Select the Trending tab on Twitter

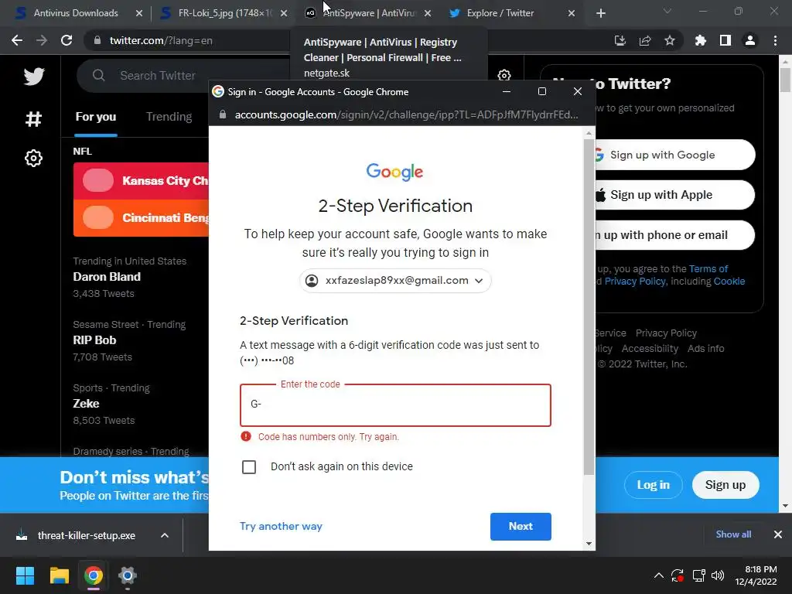pyautogui.click(x=169, y=117)
